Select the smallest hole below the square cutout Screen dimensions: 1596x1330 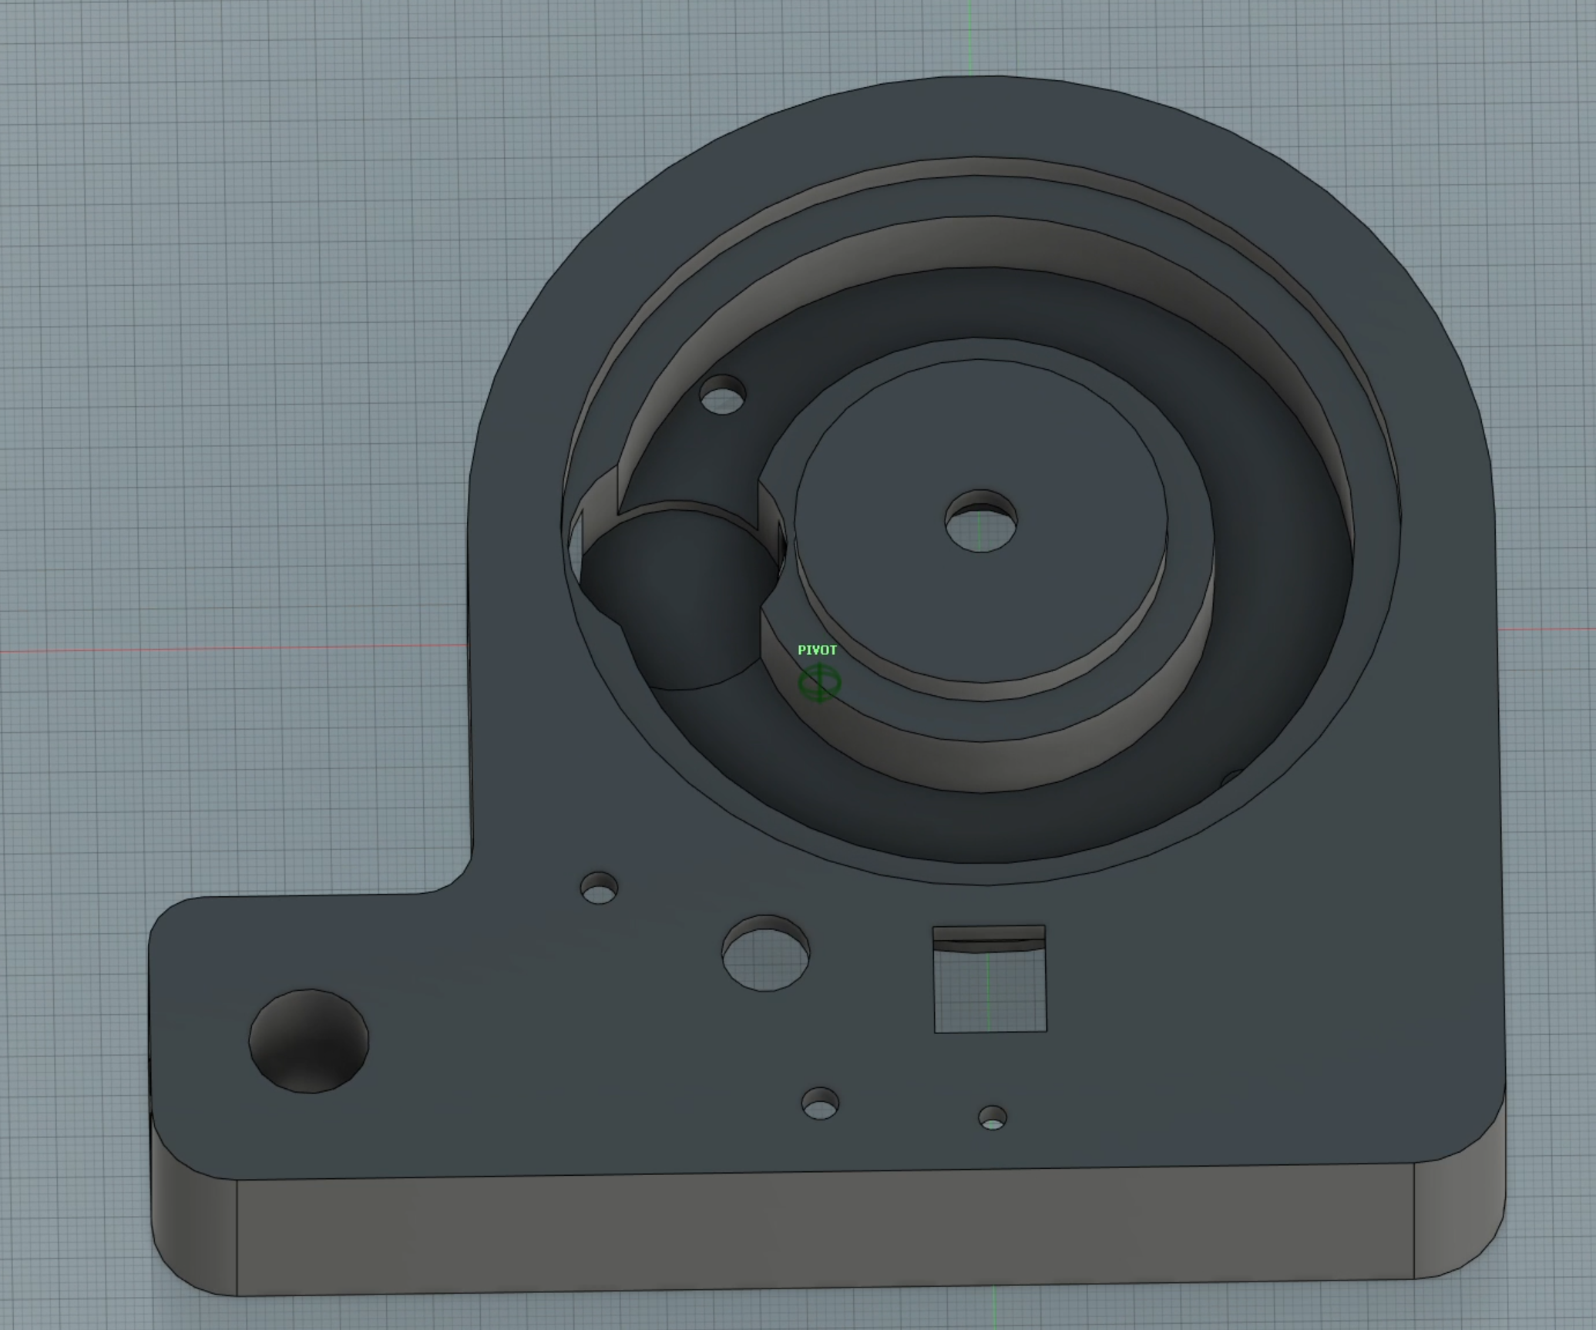[992, 1117]
